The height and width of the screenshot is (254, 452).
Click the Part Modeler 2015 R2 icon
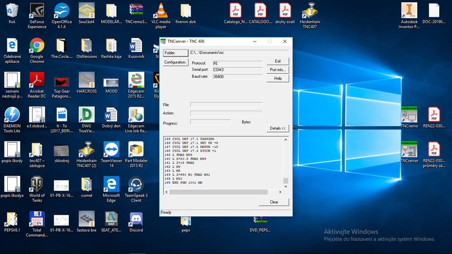(136, 150)
